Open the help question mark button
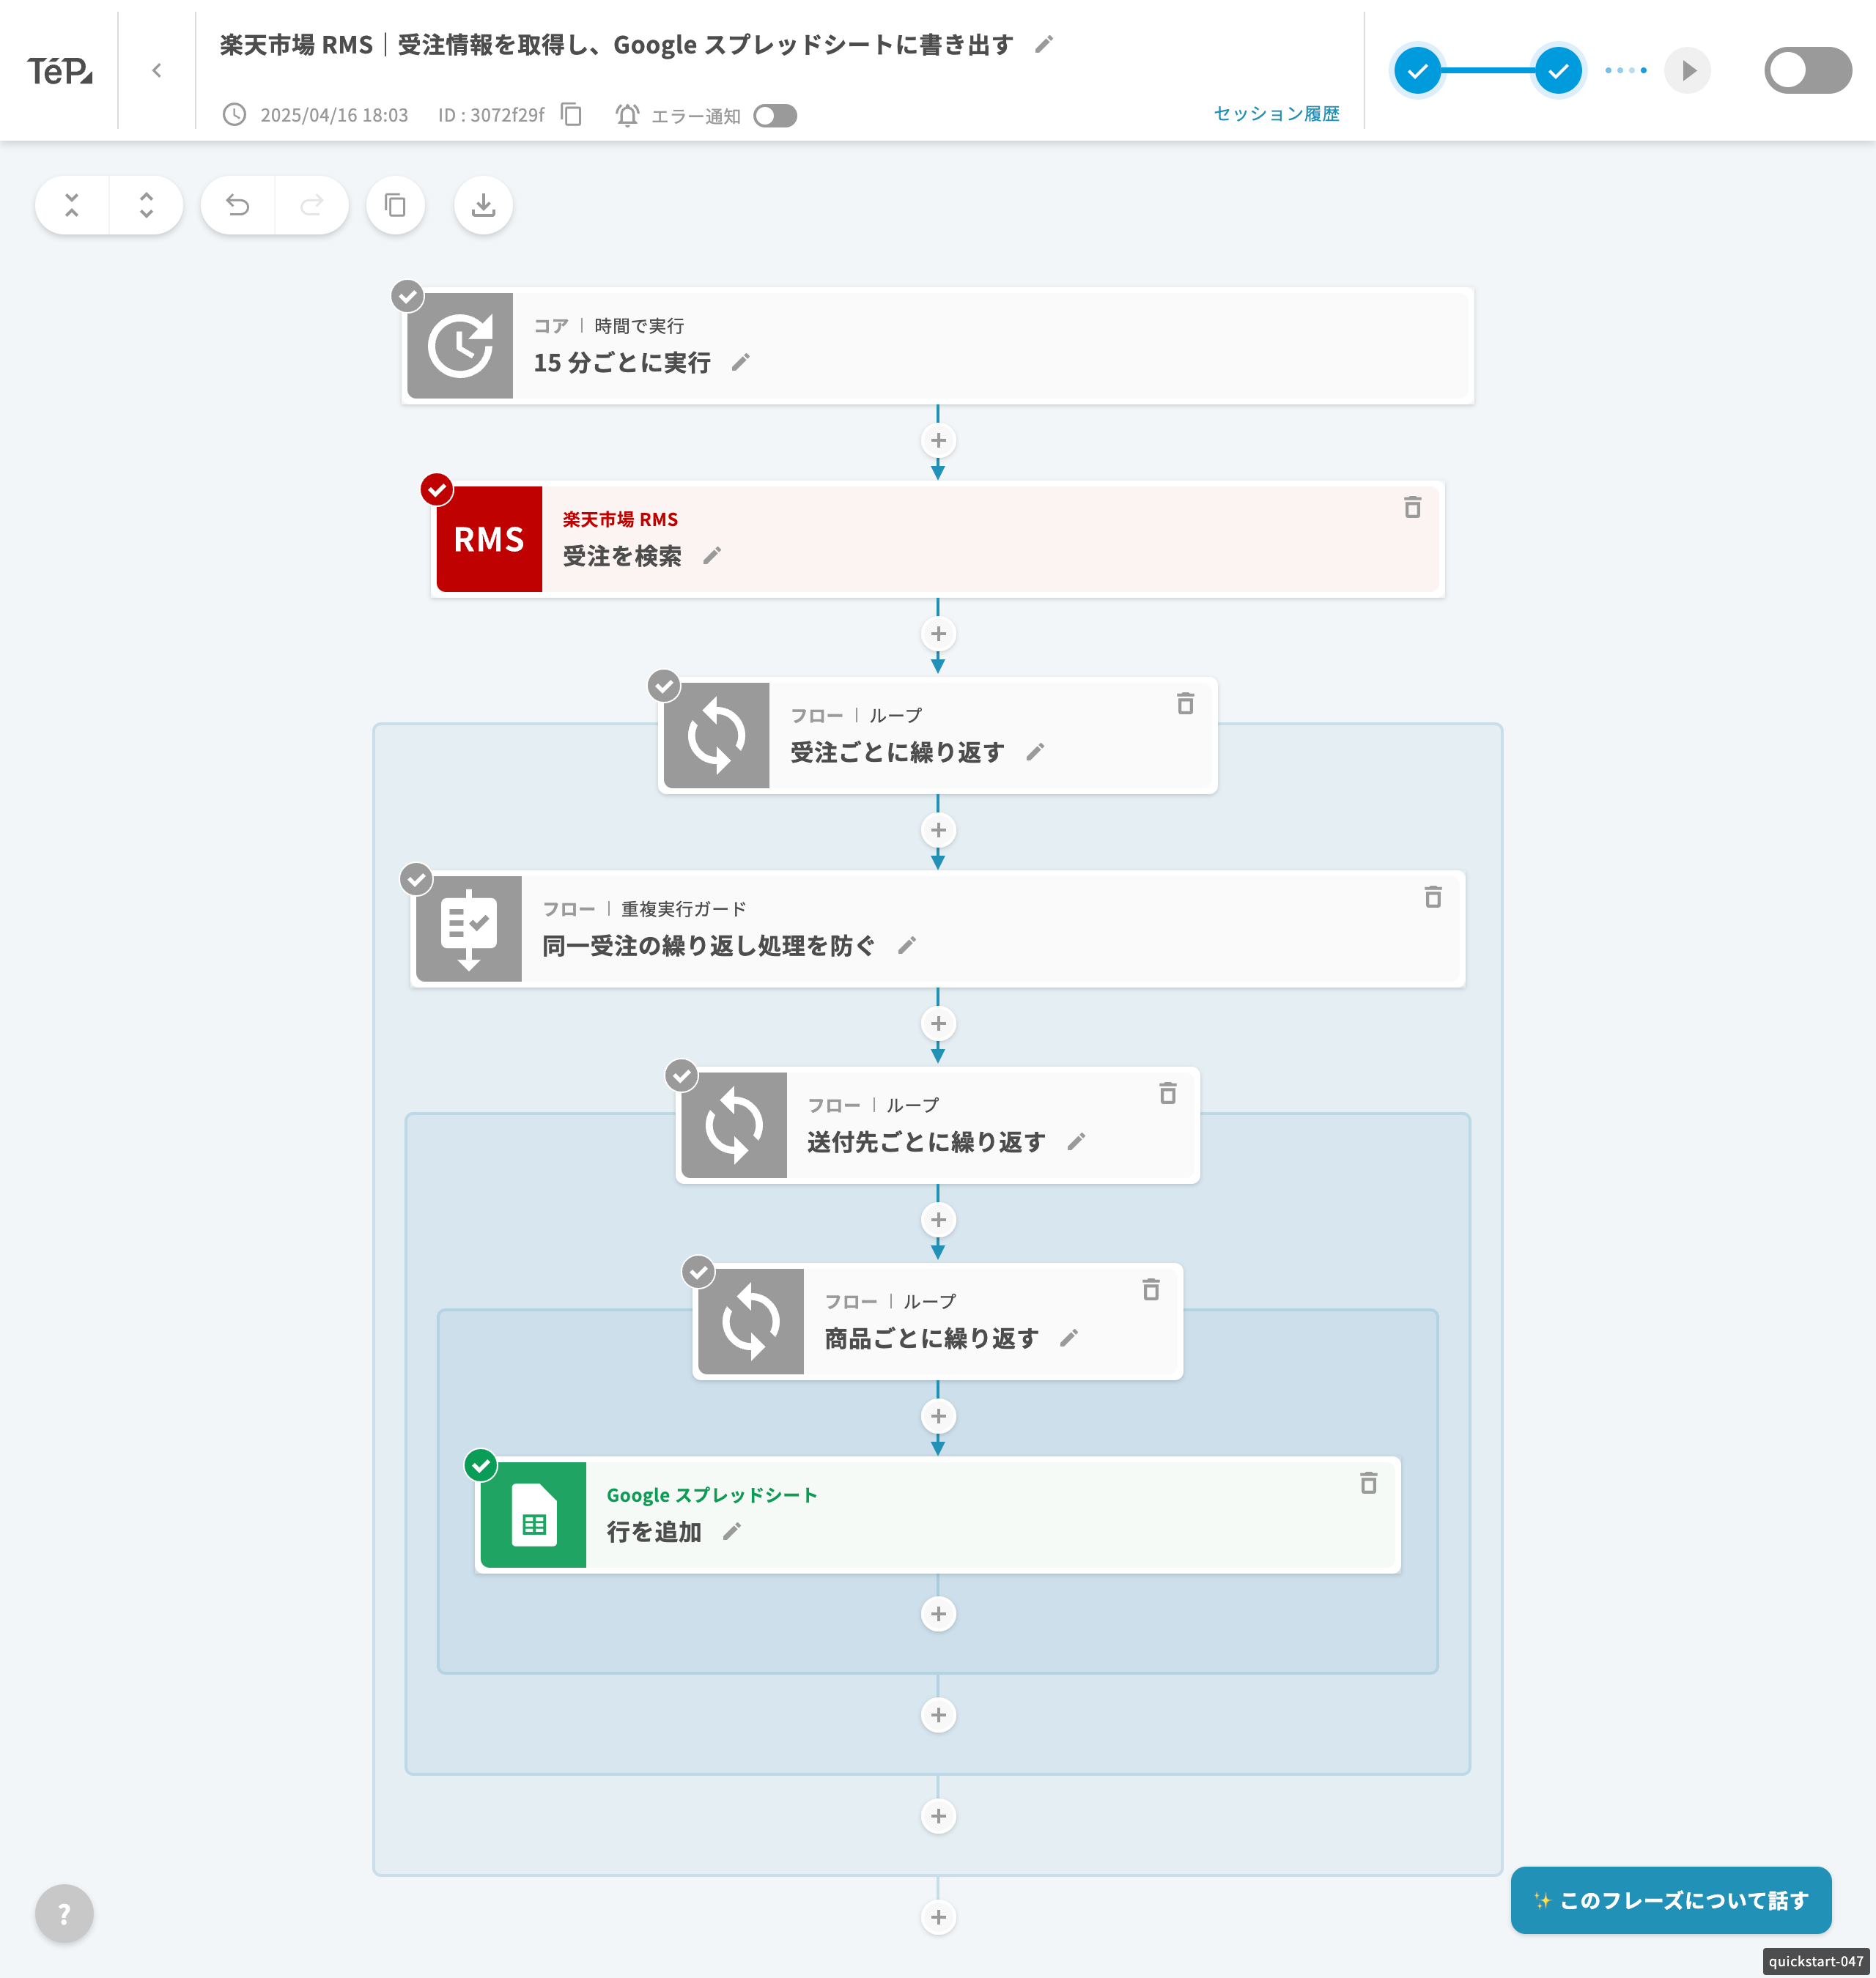 tap(64, 1914)
